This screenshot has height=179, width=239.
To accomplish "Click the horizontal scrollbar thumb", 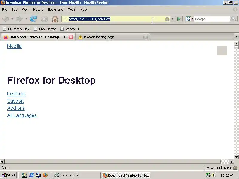I will click(x=113, y=161).
